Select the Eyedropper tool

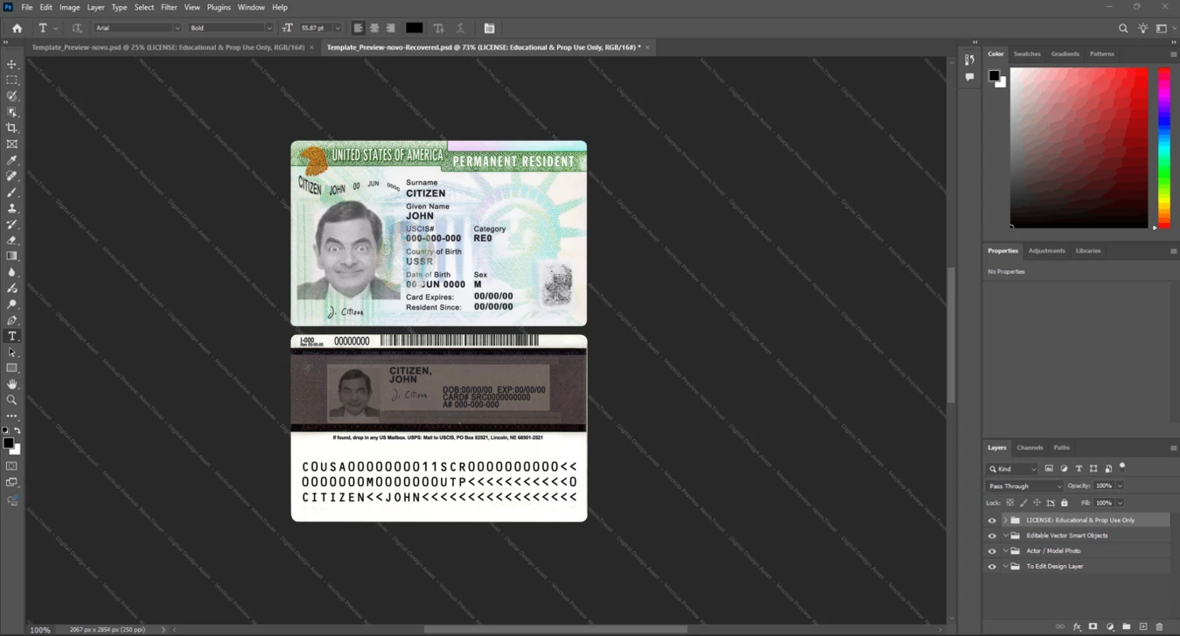[x=12, y=160]
